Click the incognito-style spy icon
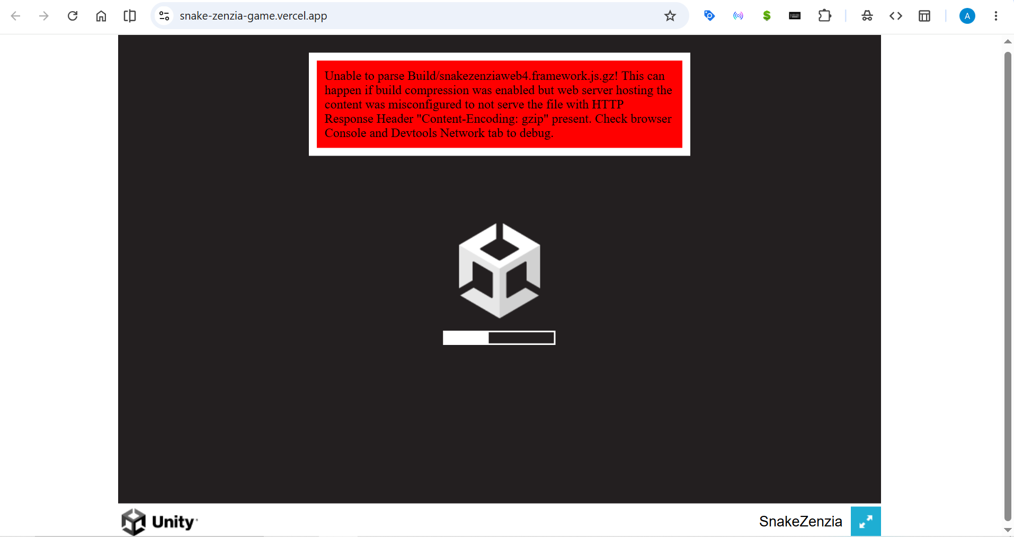 867,16
